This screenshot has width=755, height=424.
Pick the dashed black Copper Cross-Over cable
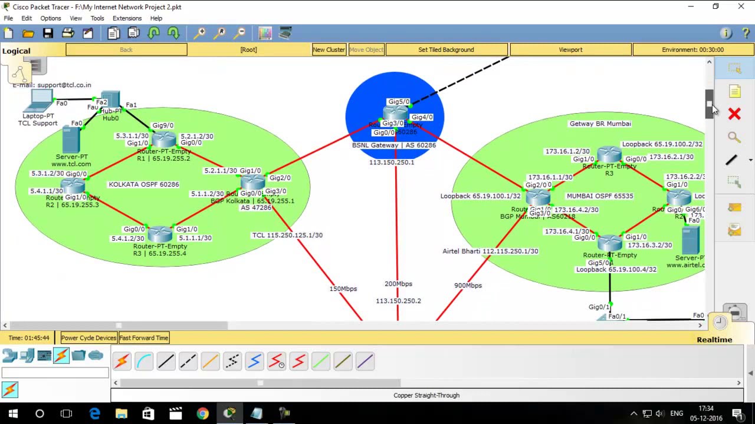[x=188, y=361]
